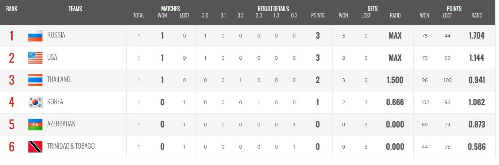Click the Thailand flag icon
Image resolution: width=499 pixels, height=165 pixels.
click(35, 80)
